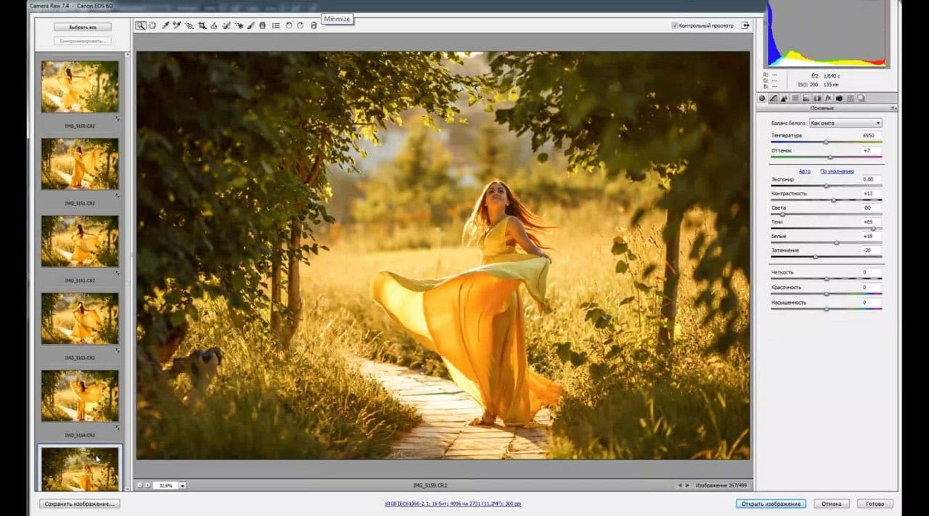Go to next image arrow
Viewport: 929px width, 516px height.
click(x=687, y=485)
